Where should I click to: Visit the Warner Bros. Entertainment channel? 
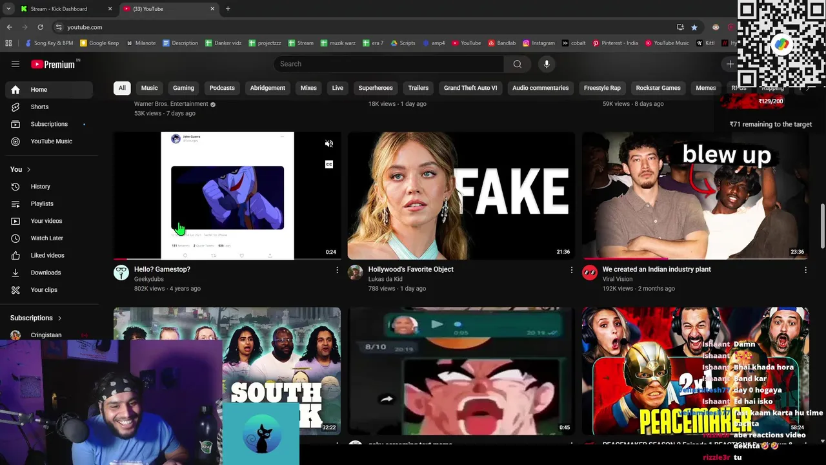(x=171, y=104)
